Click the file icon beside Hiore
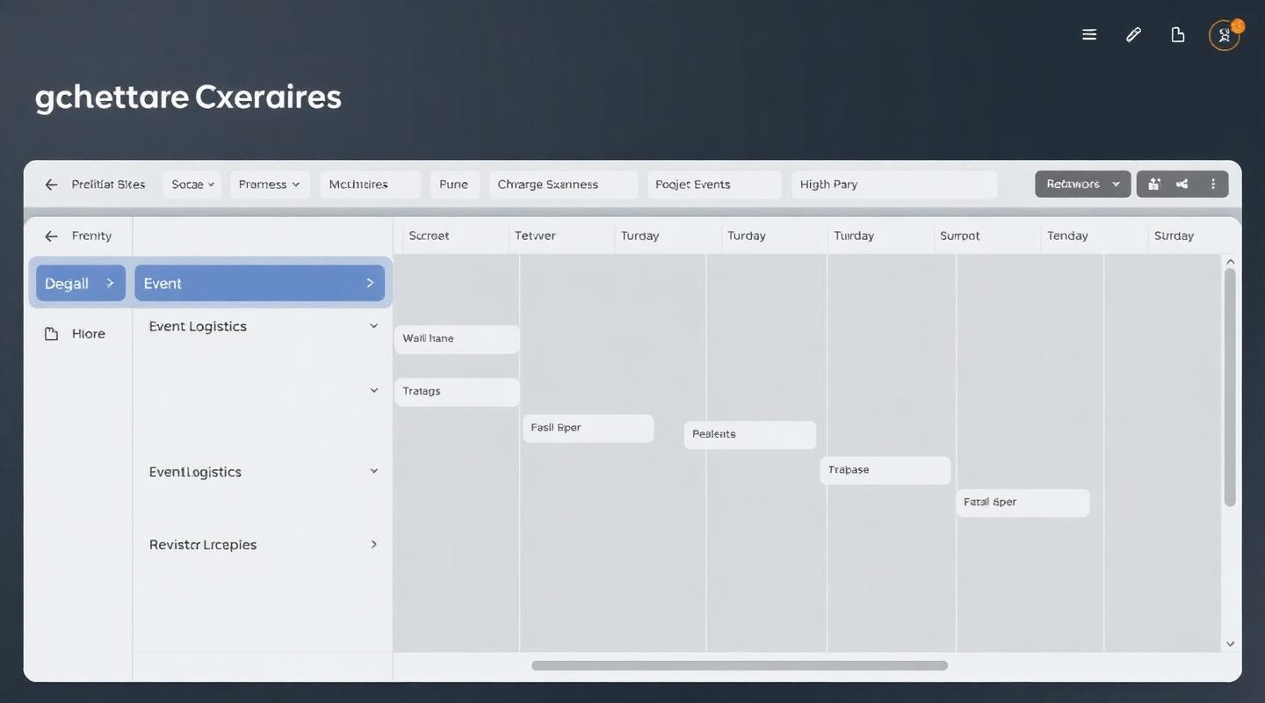The width and height of the screenshot is (1265, 703). 51,334
